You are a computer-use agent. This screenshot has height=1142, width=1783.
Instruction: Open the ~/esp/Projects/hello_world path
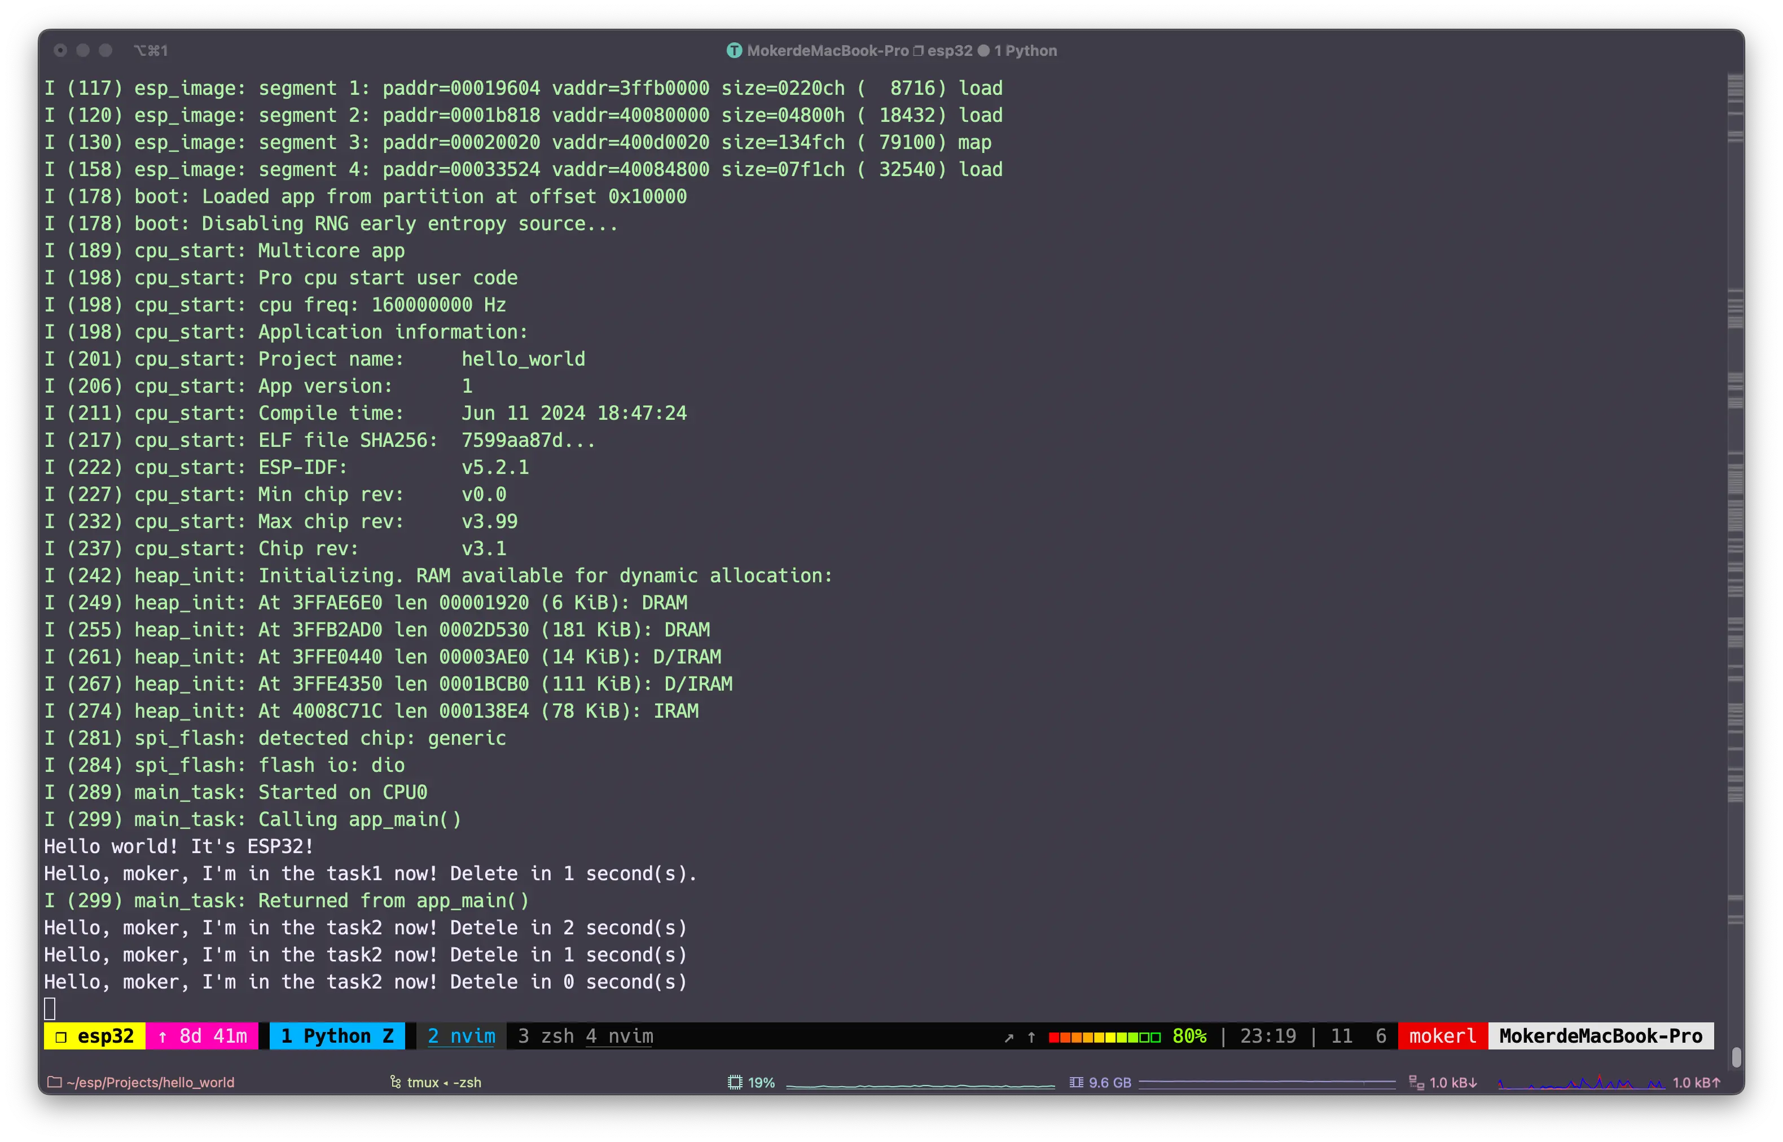pyautogui.click(x=151, y=1082)
